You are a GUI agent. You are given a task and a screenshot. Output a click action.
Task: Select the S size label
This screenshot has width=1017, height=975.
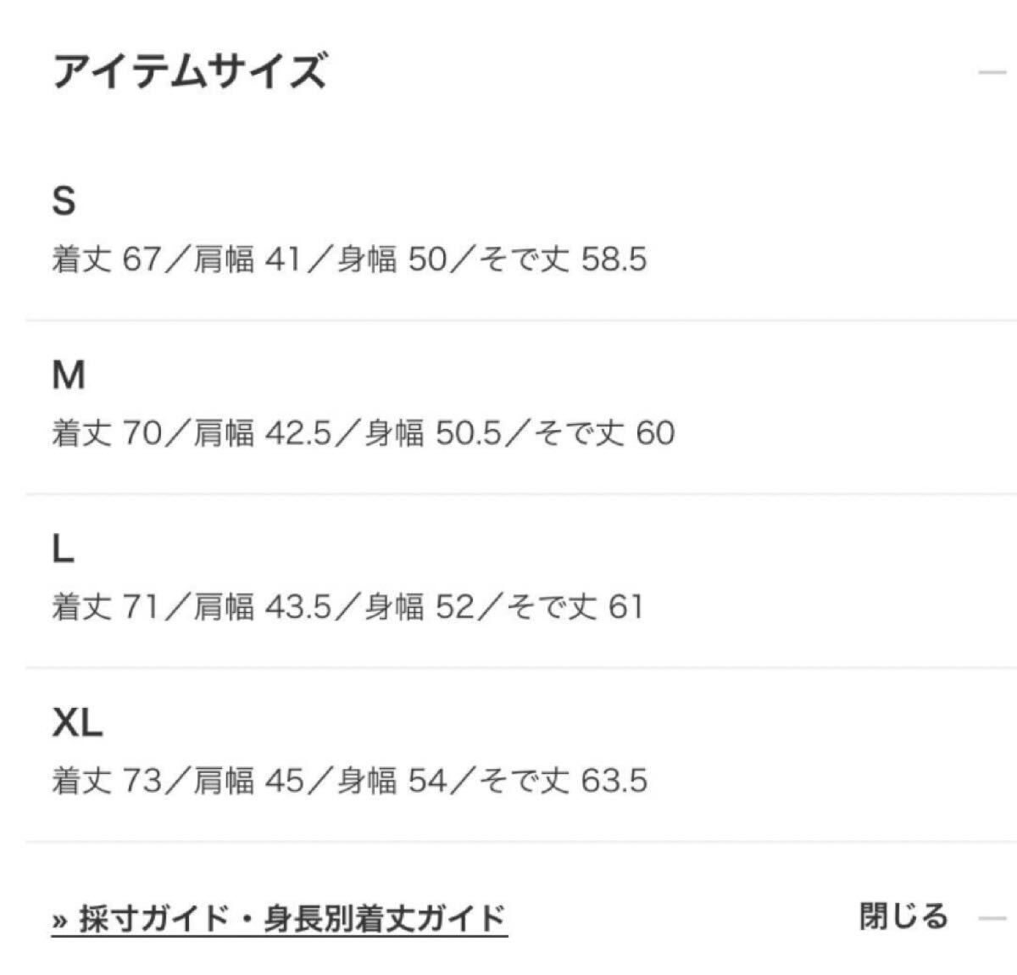click(64, 202)
